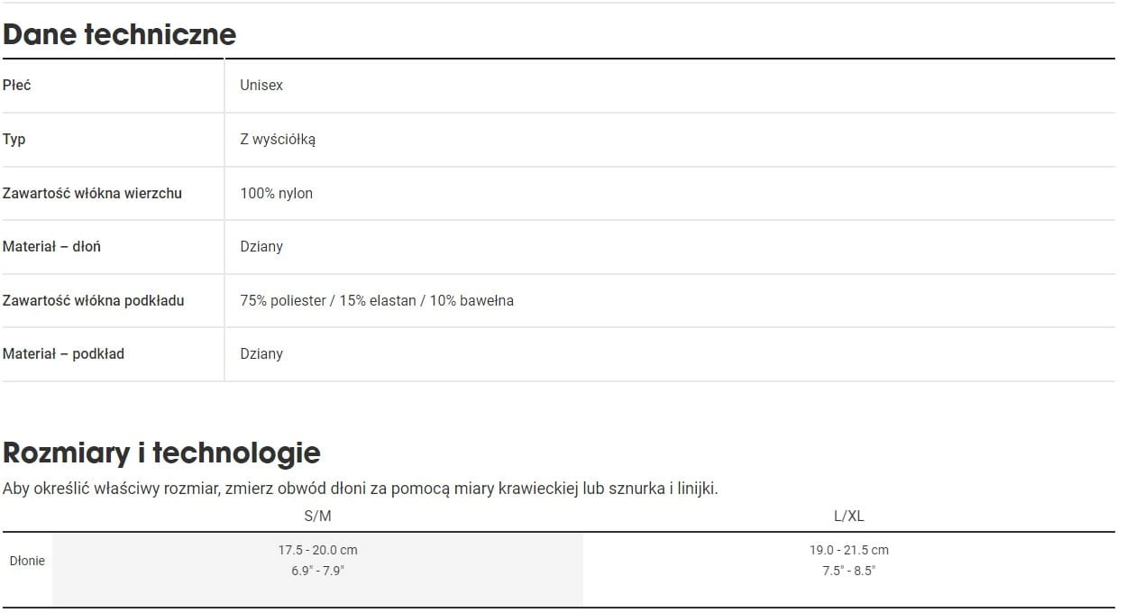Click the "Typ" row label

click(14, 139)
